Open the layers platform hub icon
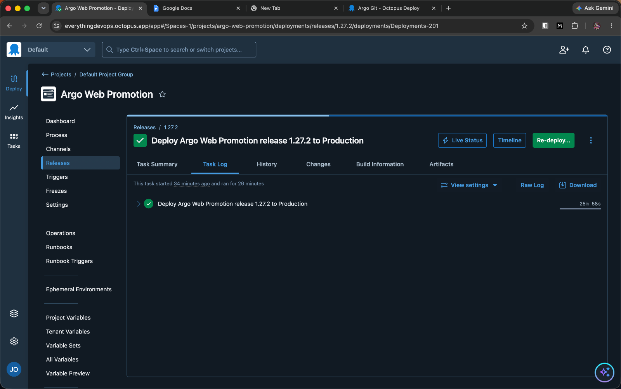 tap(14, 313)
